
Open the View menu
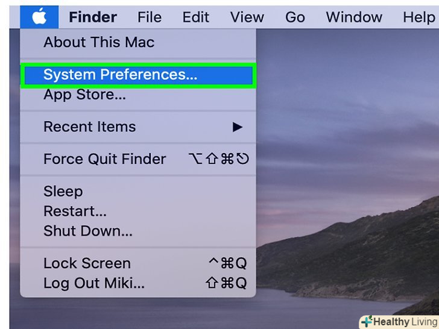[x=247, y=17]
